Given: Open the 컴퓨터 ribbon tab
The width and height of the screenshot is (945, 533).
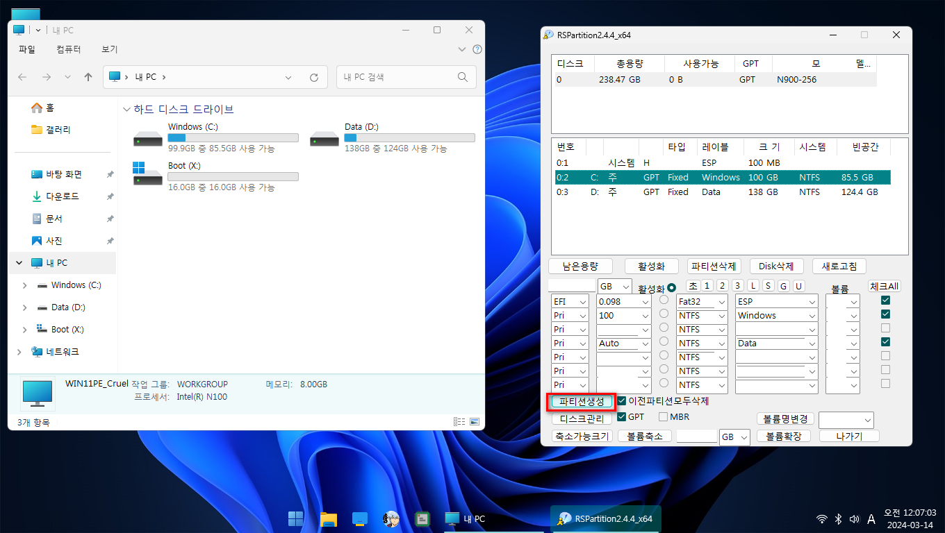Looking at the screenshot, I should point(69,49).
